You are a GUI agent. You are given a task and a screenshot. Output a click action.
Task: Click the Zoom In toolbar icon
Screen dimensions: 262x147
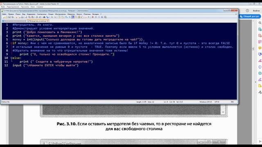tap(52, 17)
